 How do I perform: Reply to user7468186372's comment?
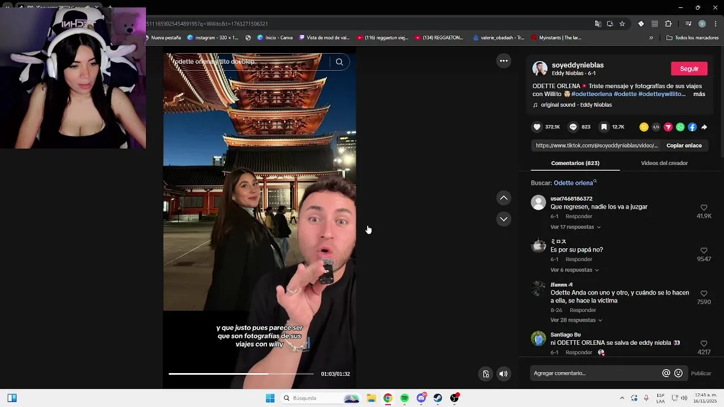click(x=579, y=217)
